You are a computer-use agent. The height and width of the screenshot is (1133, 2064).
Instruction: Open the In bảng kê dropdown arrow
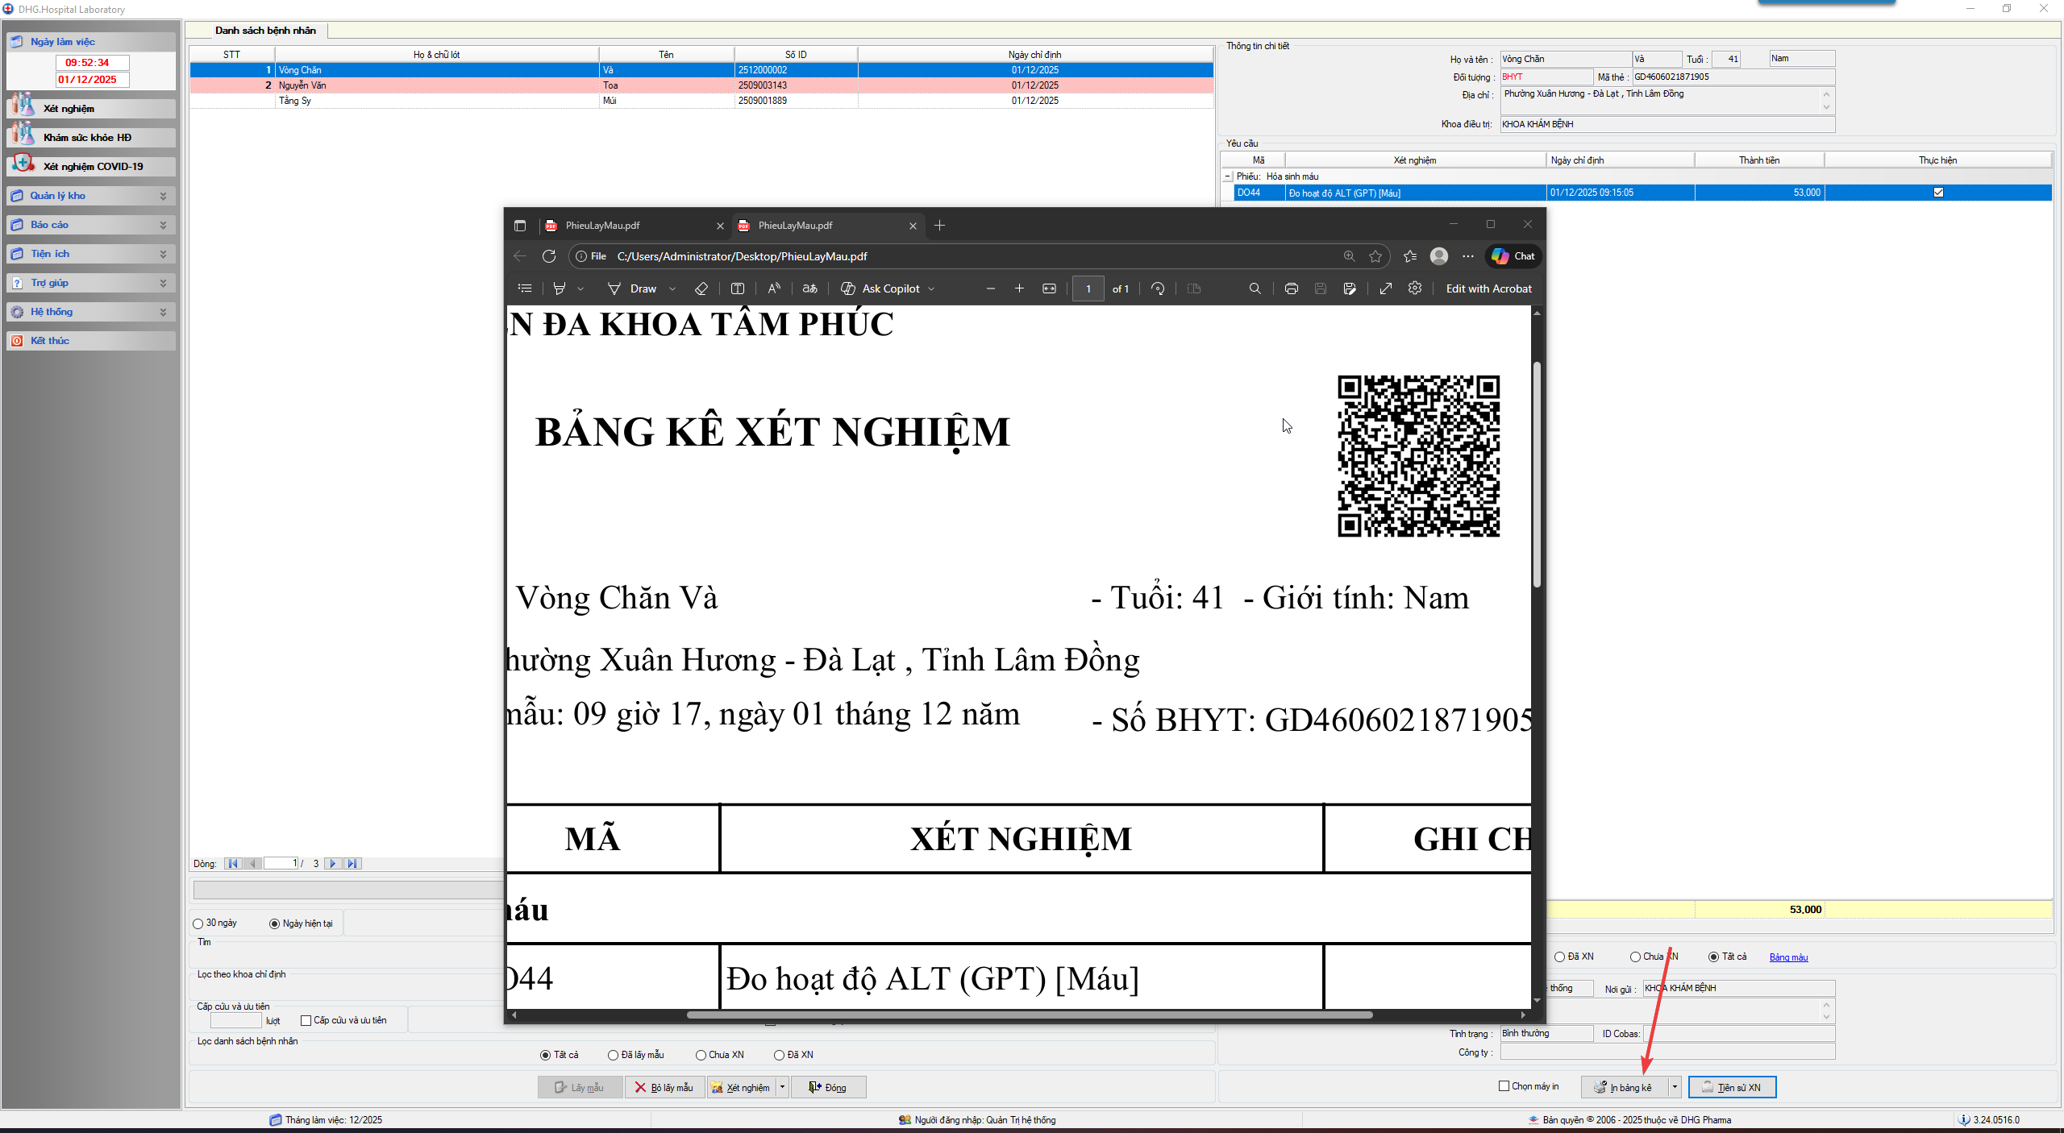click(1675, 1087)
